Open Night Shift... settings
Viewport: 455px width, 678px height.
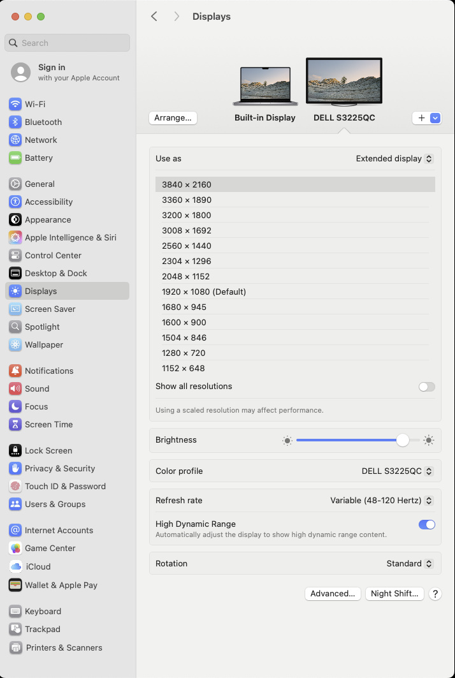click(x=394, y=593)
